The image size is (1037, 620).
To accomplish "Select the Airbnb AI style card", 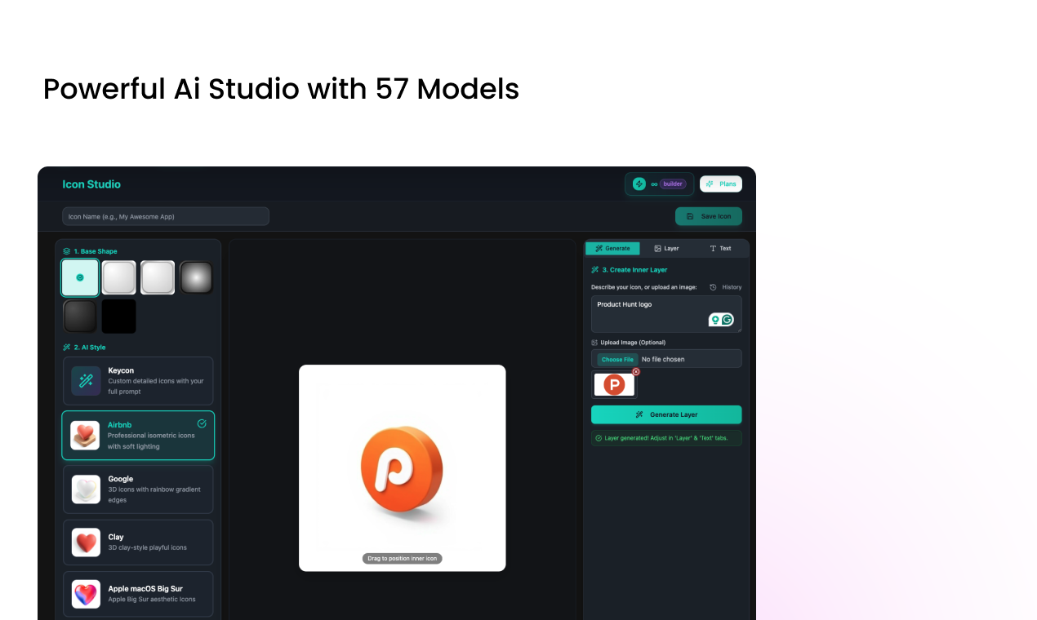I will (x=138, y=436).
